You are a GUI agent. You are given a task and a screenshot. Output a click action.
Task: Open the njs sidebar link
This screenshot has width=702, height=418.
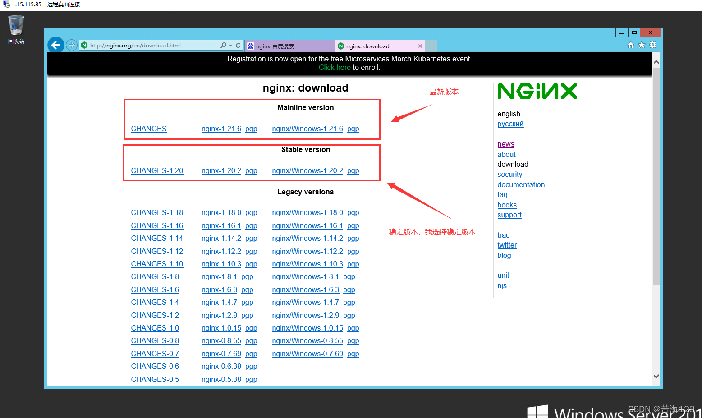click(502, 285)
